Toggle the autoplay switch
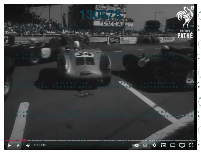 pyautogui.click(x=136, y=145)
